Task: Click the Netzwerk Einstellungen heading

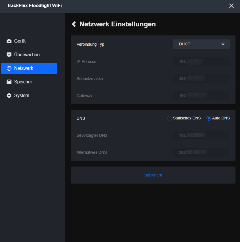Action: [118, 24]
